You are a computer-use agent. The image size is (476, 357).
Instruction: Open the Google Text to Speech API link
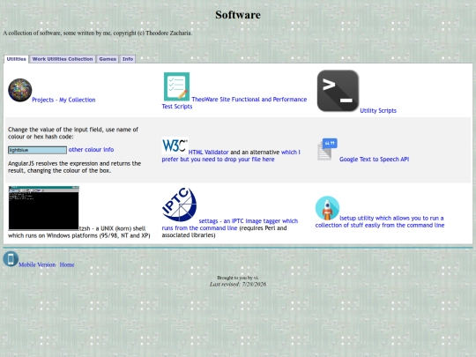374,159
